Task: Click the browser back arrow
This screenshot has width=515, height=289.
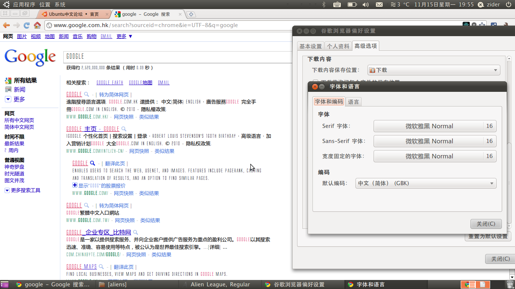Action: coord(6,25)
